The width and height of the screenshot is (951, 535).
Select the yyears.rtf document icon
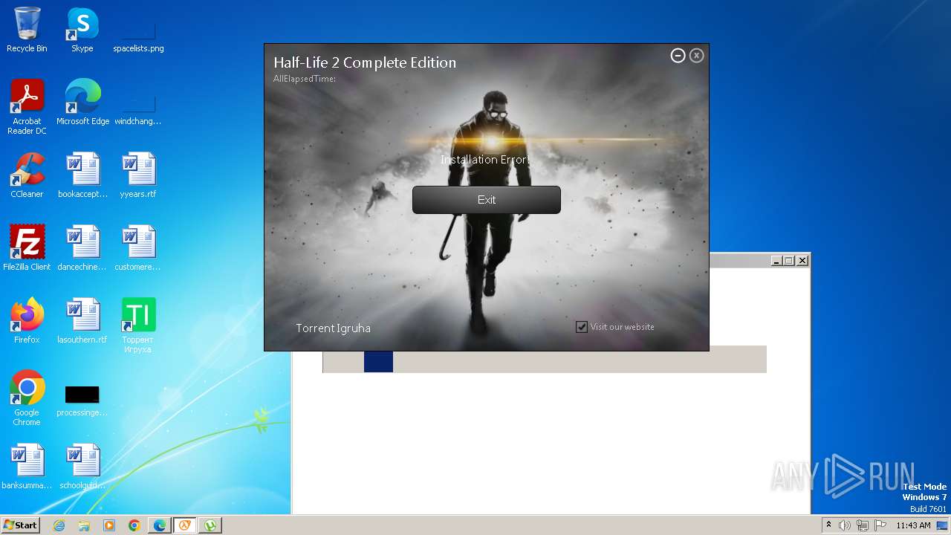(x=138, y=175)
